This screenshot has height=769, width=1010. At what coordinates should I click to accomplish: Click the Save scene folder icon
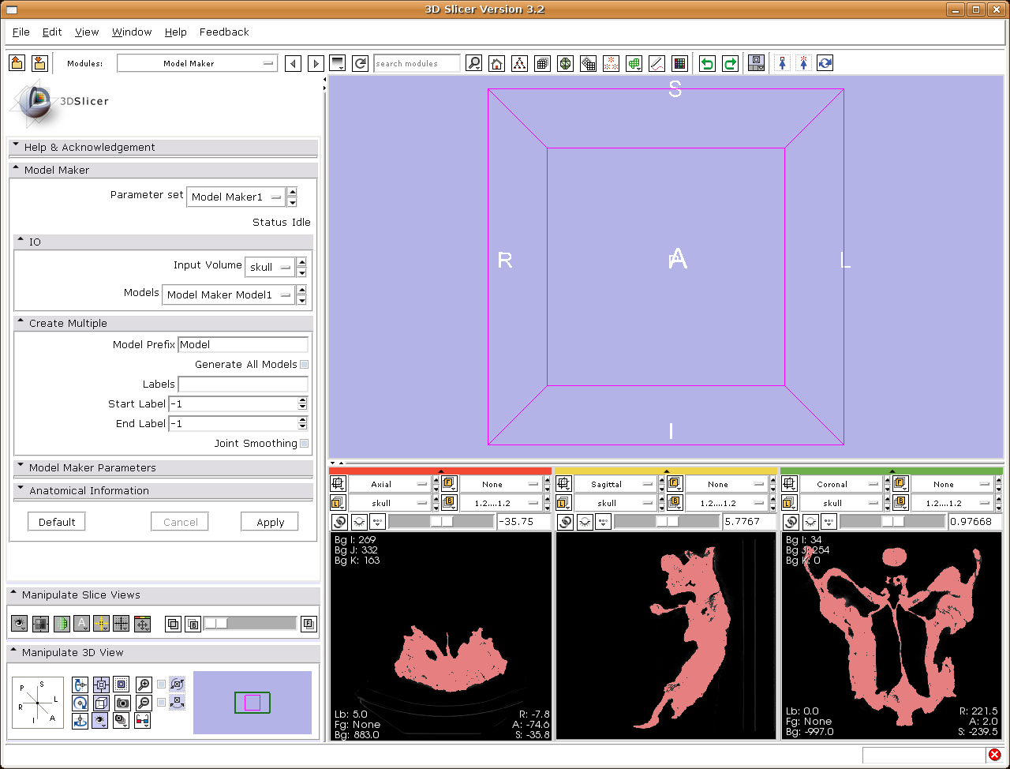coord(40,63)
